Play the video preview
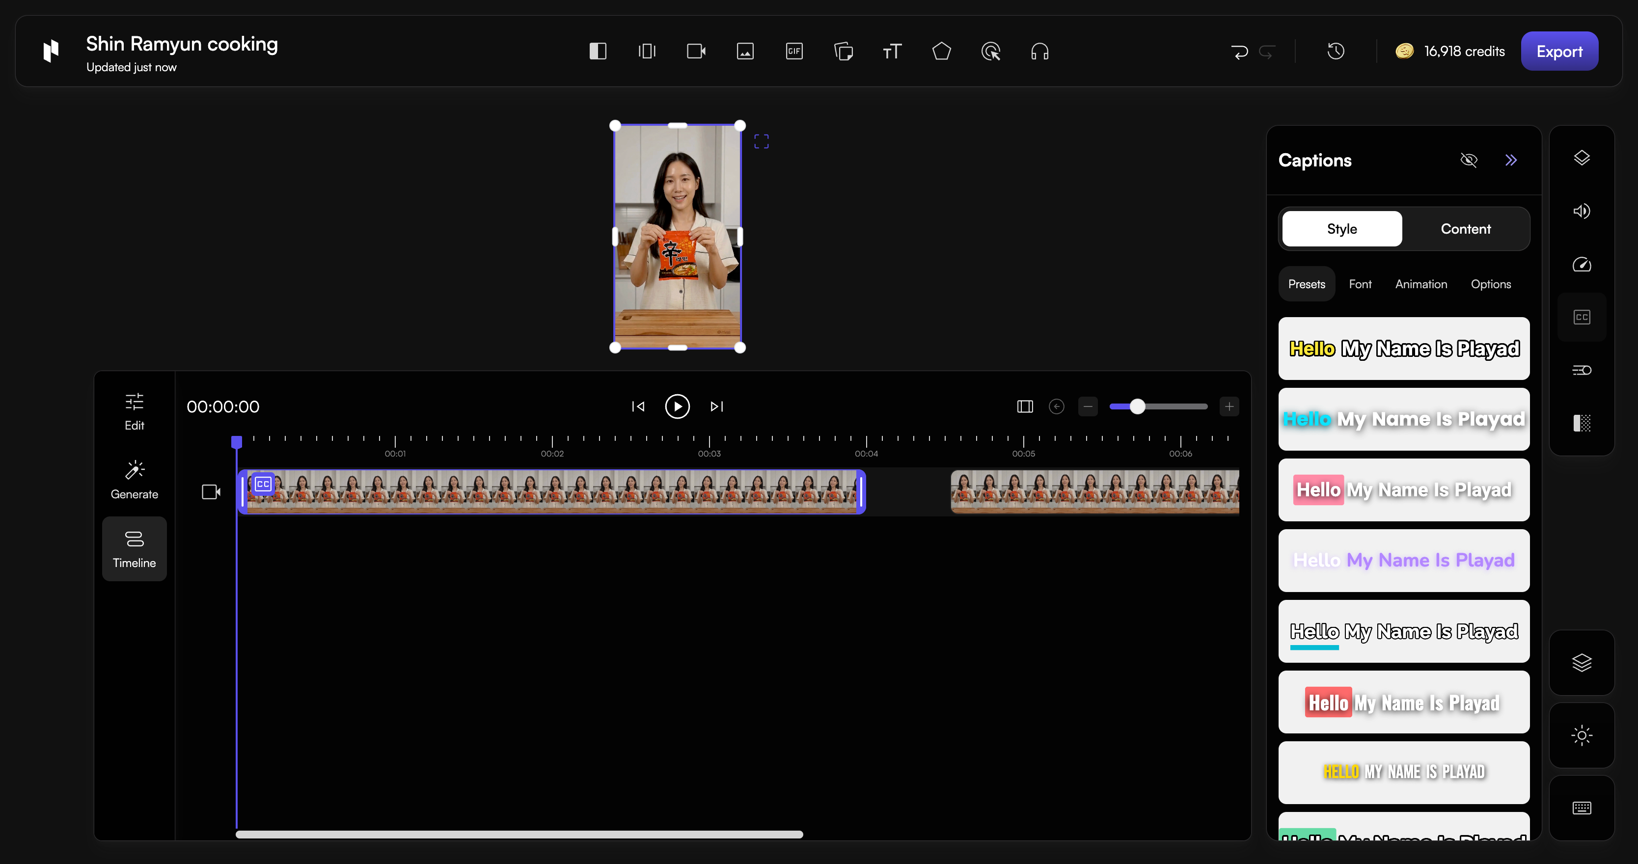The image size is (1638, 864). tap(677, 406)
